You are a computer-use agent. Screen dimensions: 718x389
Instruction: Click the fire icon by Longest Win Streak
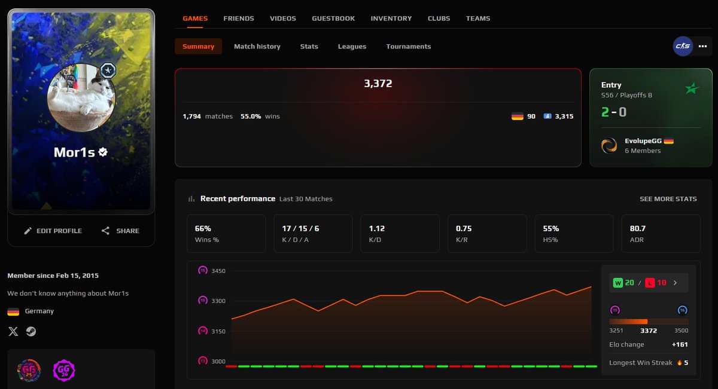point(679,363)
